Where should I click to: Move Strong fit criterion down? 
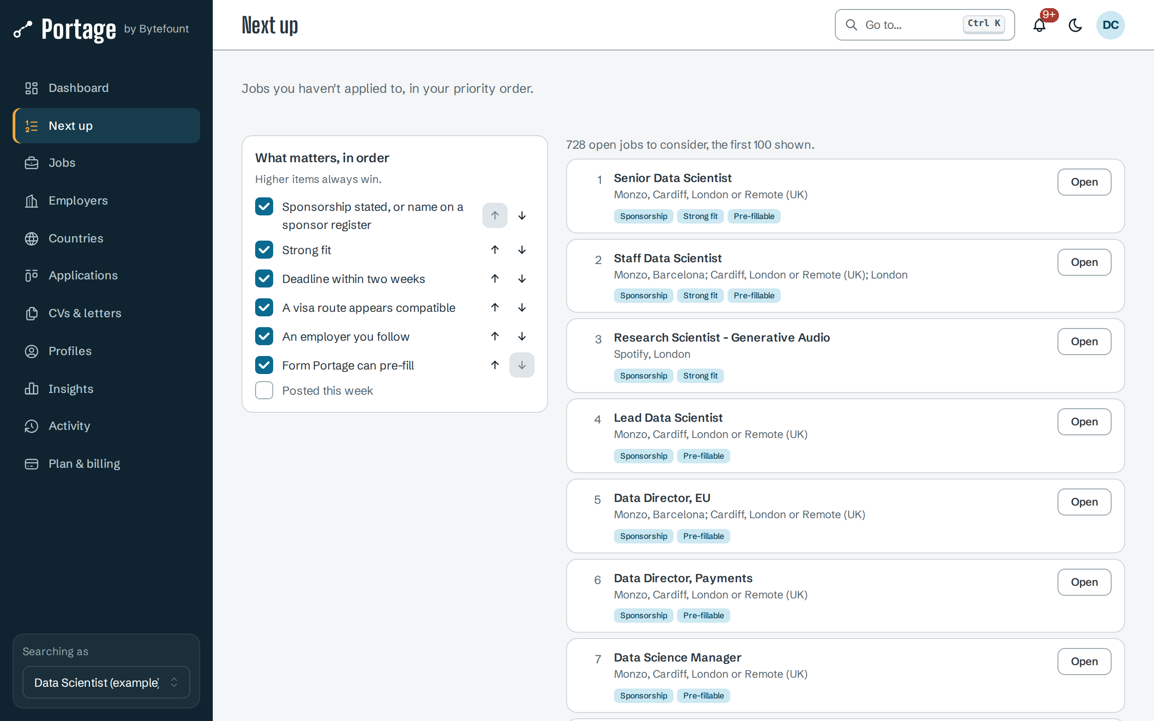pyautogui.click(x=522, y=250)
